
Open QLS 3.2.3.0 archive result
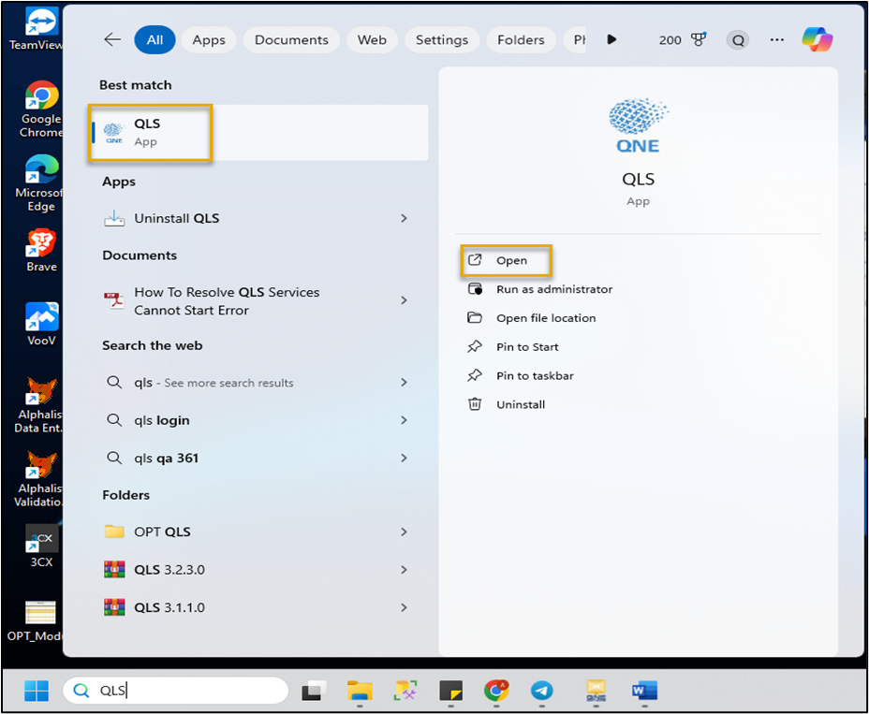click(x=169, y=570)
